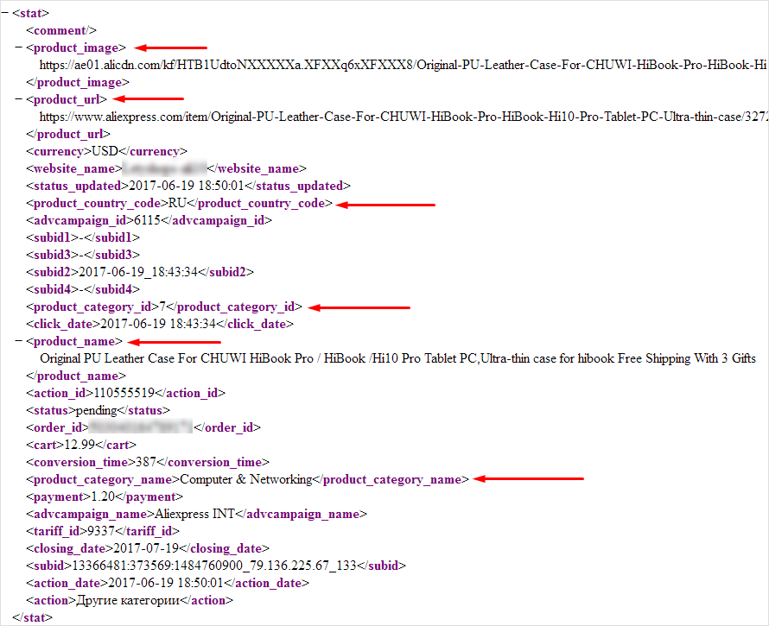Select Computer & Networking category name
Image resolution: width=769 pixels, height=626 pixels.
point(246,479)
